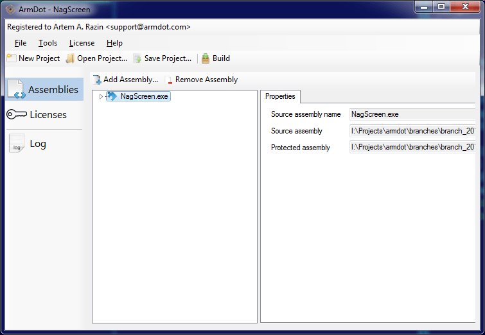Switch to the Properties tab
The height and width of the screenshot is (335, 485).
coord(280,96)
